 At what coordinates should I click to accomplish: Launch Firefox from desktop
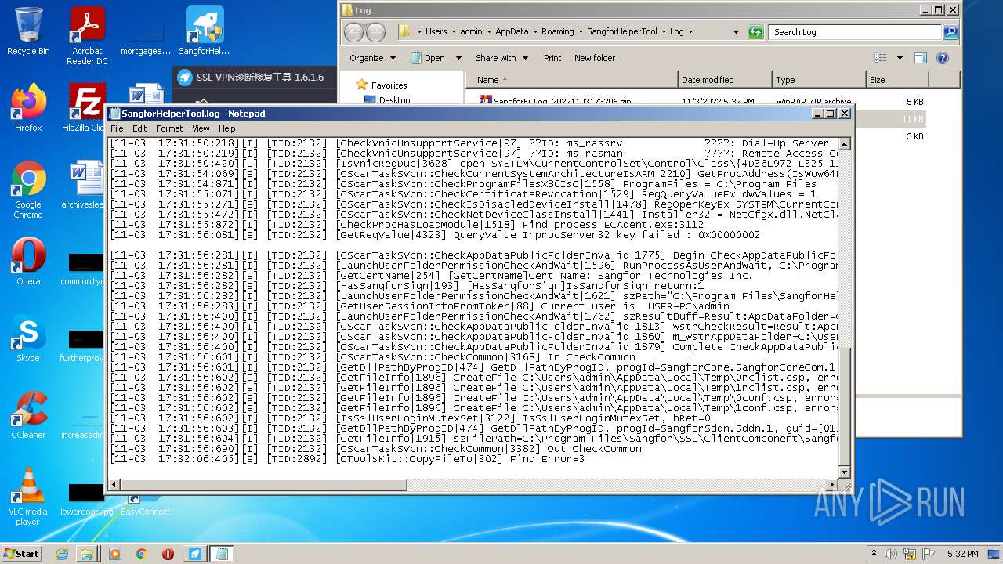28,107
